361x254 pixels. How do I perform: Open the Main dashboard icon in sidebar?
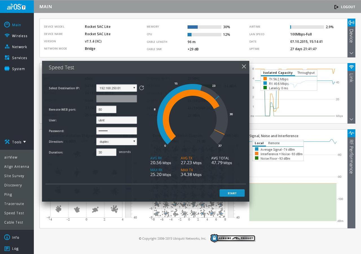(x=7, y=25)
